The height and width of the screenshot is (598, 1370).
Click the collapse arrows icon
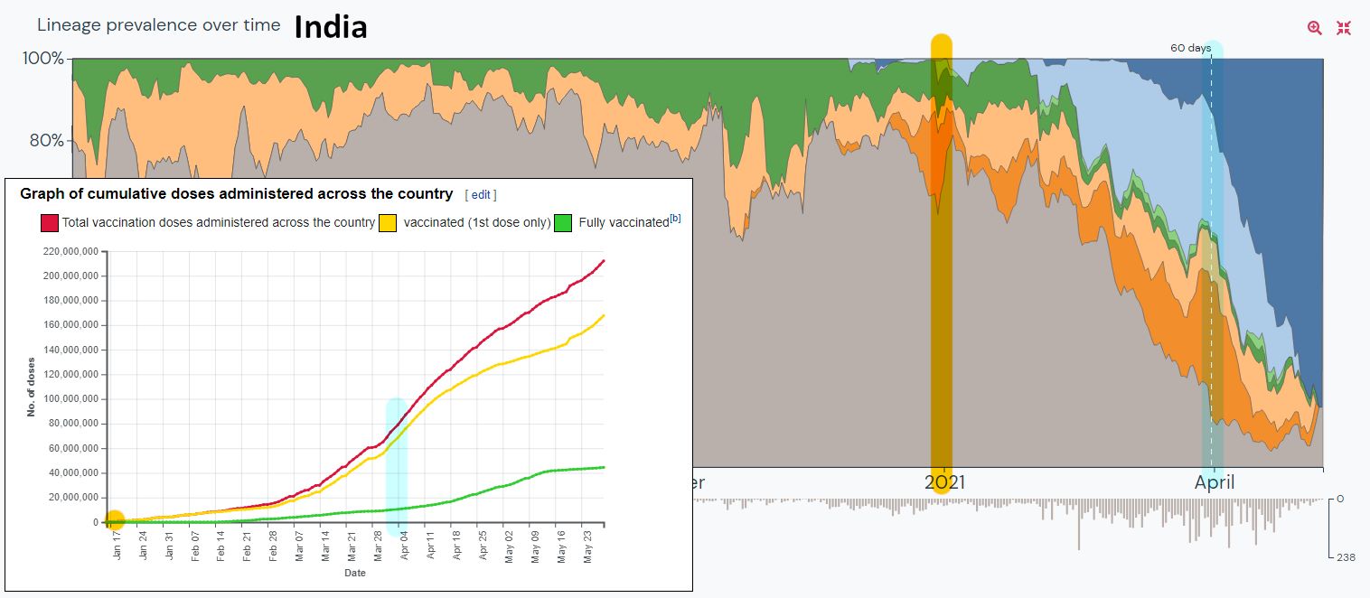(1344, 28)
